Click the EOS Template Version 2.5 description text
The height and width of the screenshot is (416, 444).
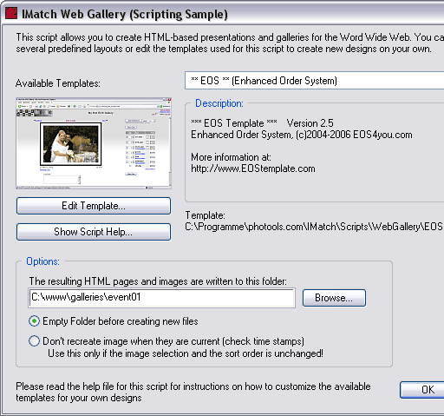(x=262, y=123)
